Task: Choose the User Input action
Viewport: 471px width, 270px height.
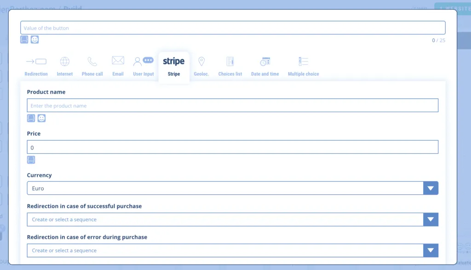Action: click(143, 66)
